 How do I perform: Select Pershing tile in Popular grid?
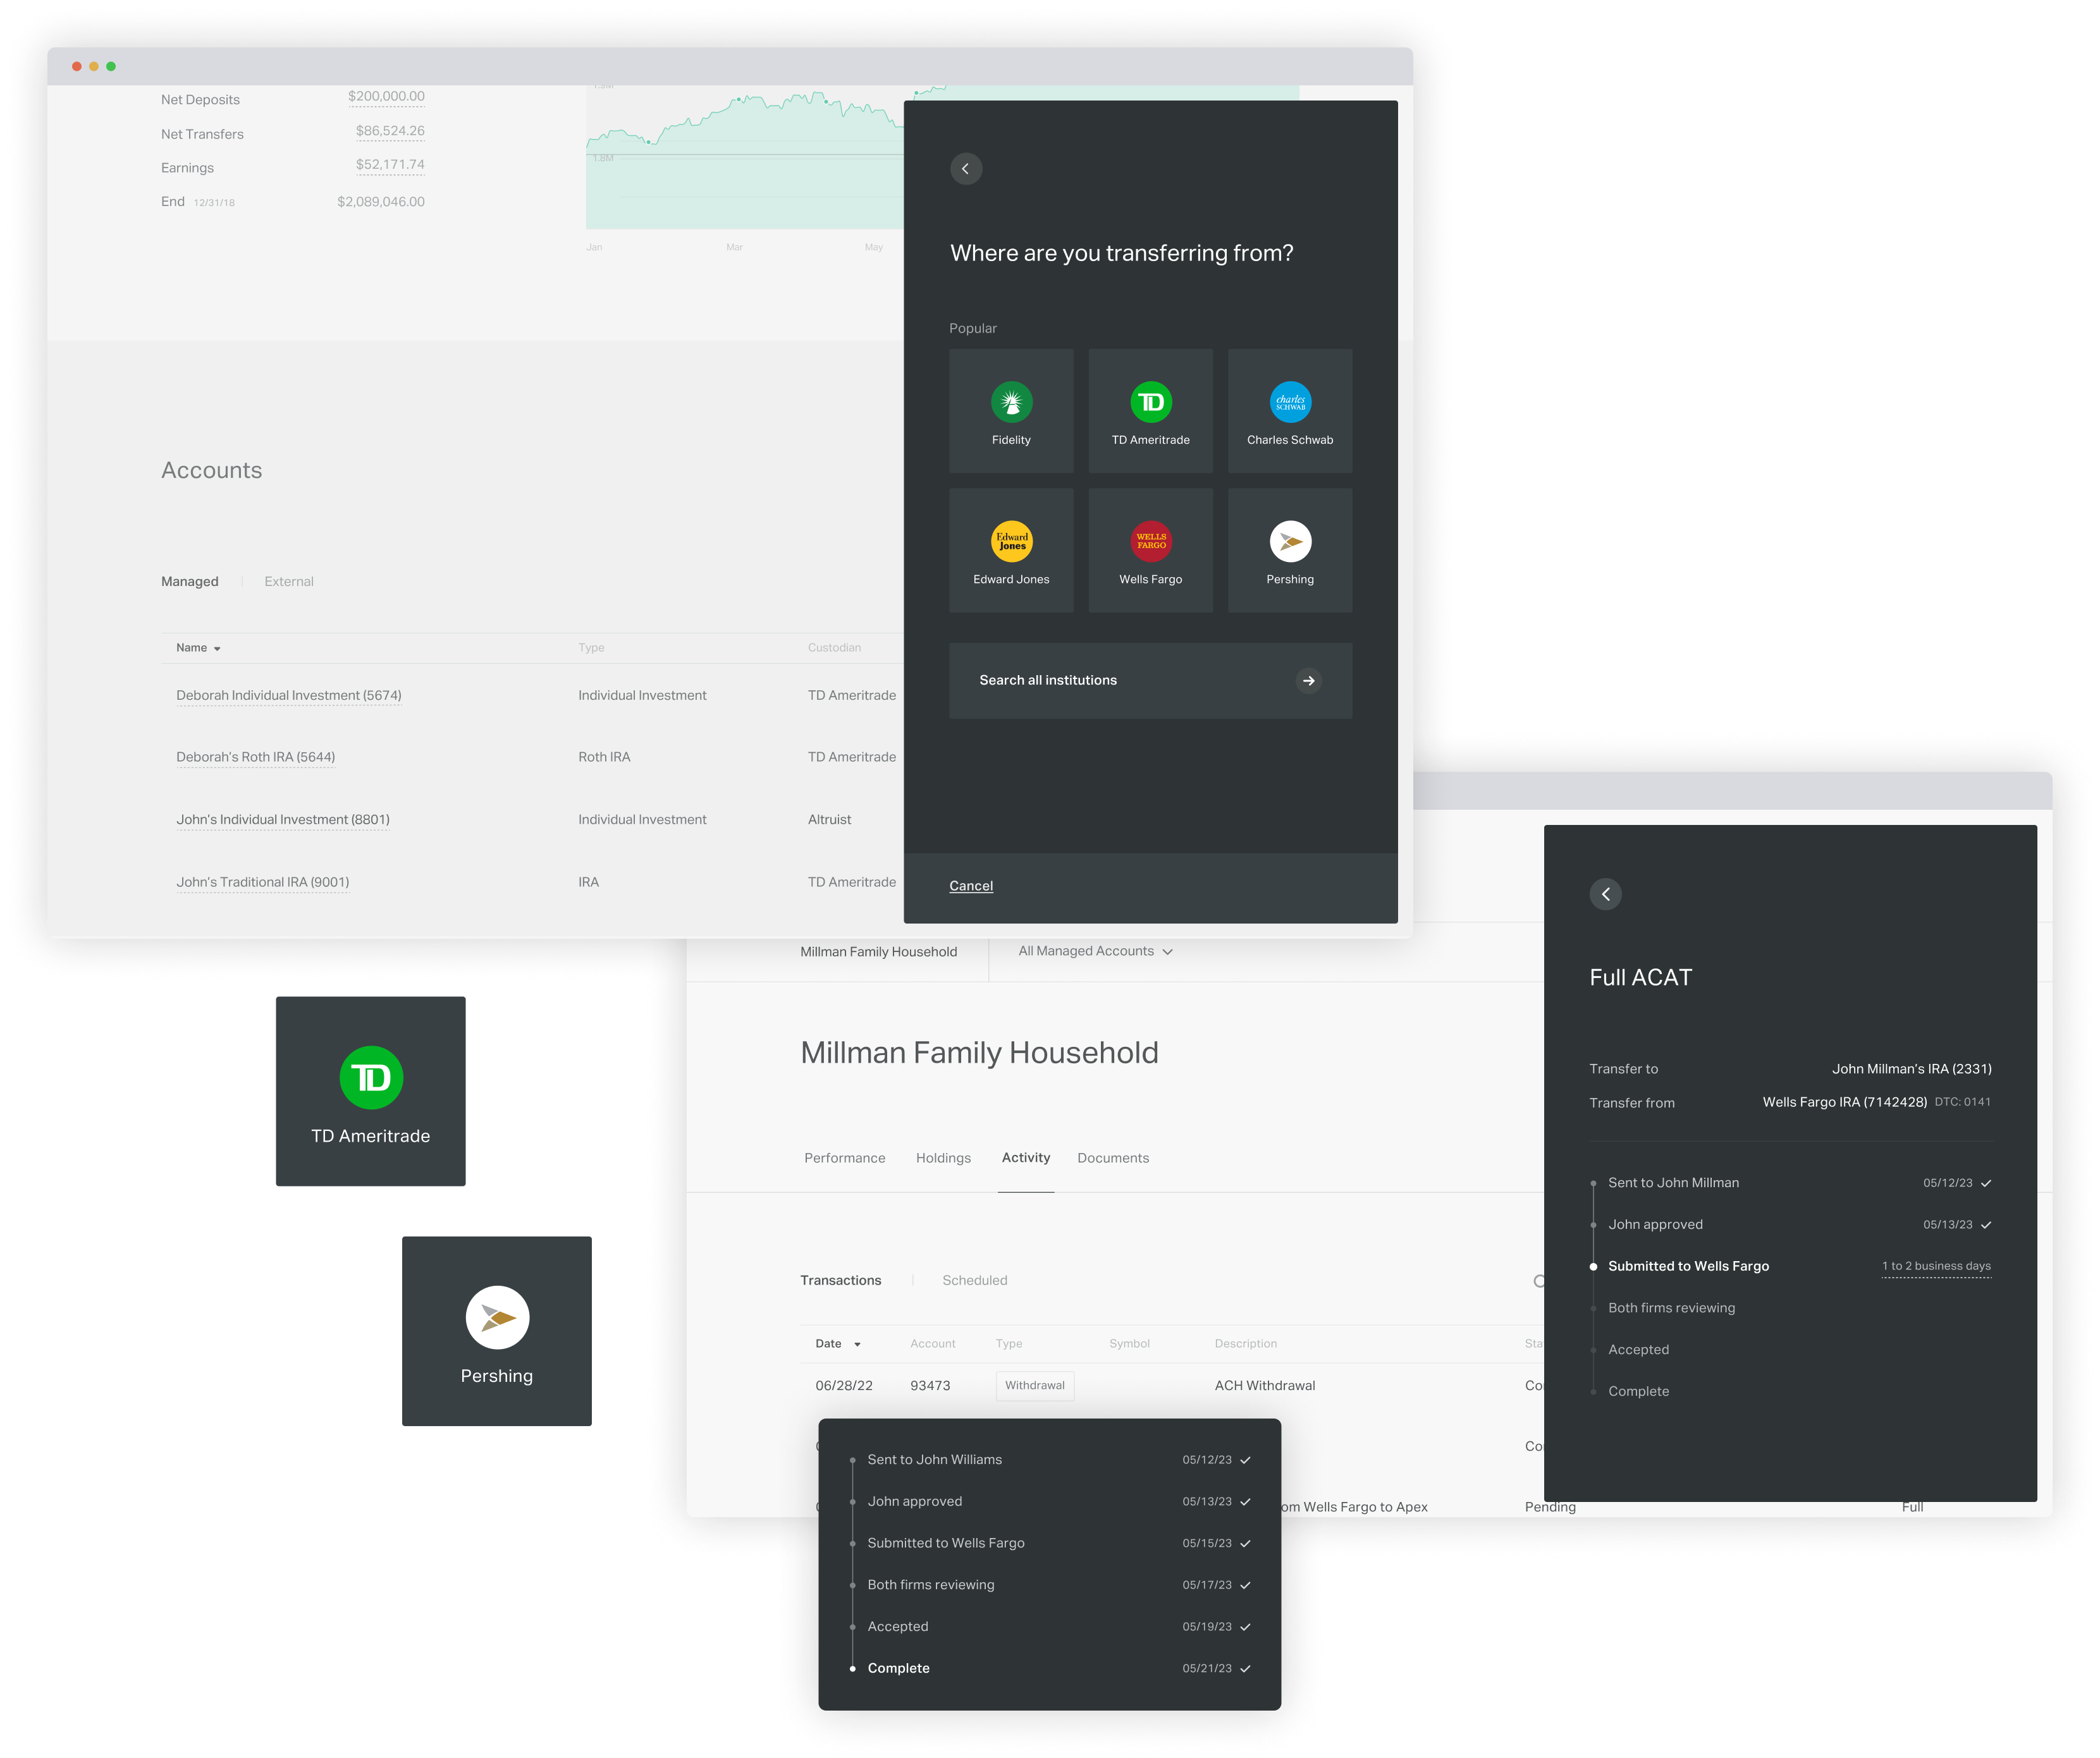[x=1289, y=550]
